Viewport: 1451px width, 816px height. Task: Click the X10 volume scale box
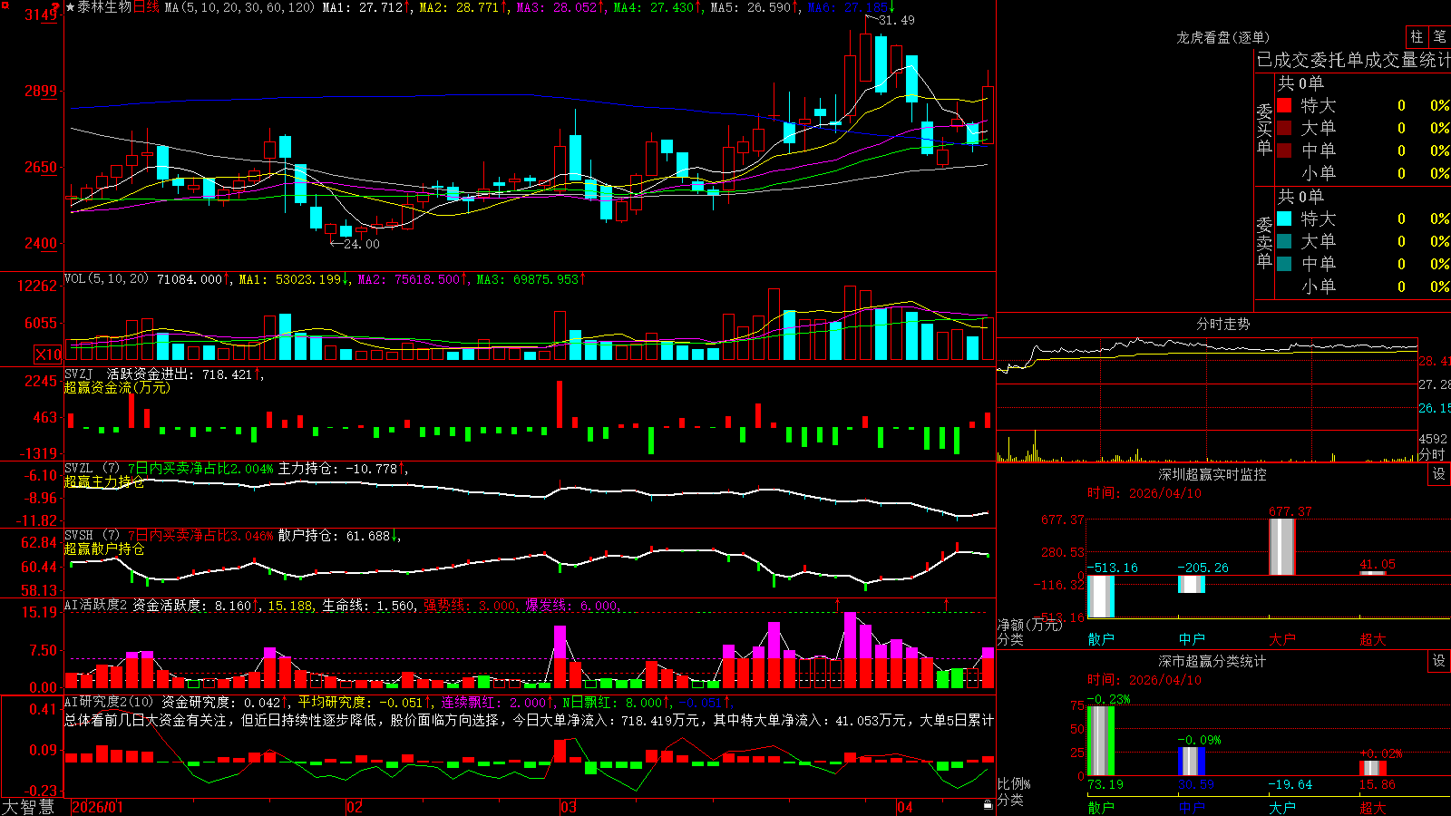[48, 355]
